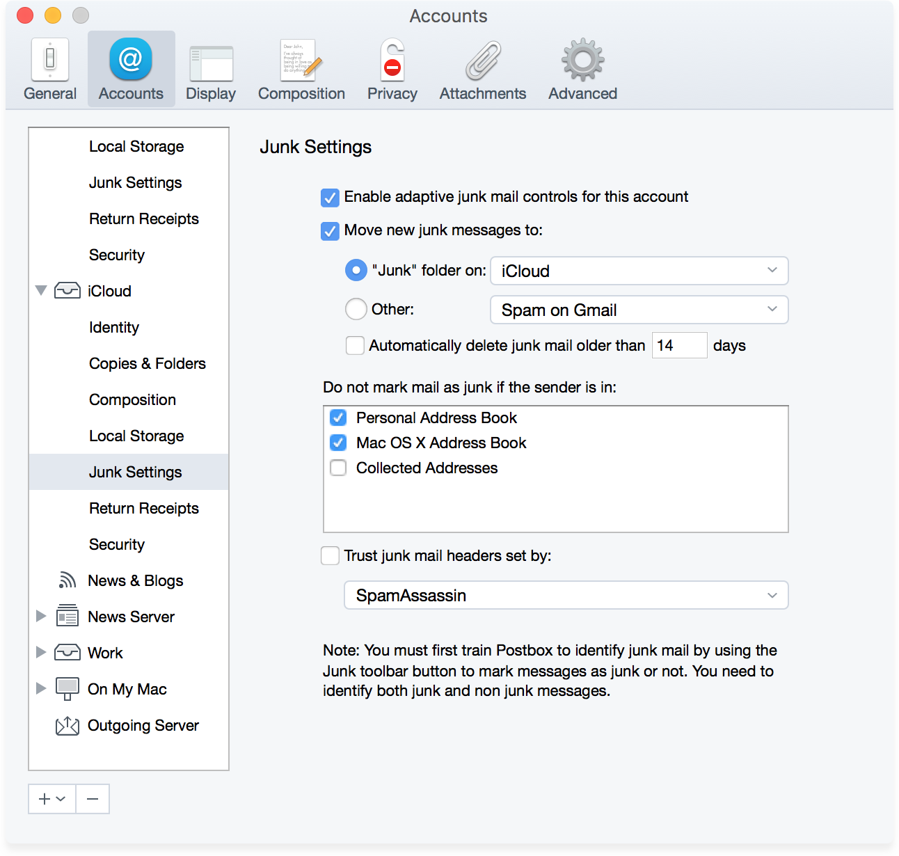Click the News & Blogs RSS icon
This screenshot has height=856, width=899.
click(67, 580)
